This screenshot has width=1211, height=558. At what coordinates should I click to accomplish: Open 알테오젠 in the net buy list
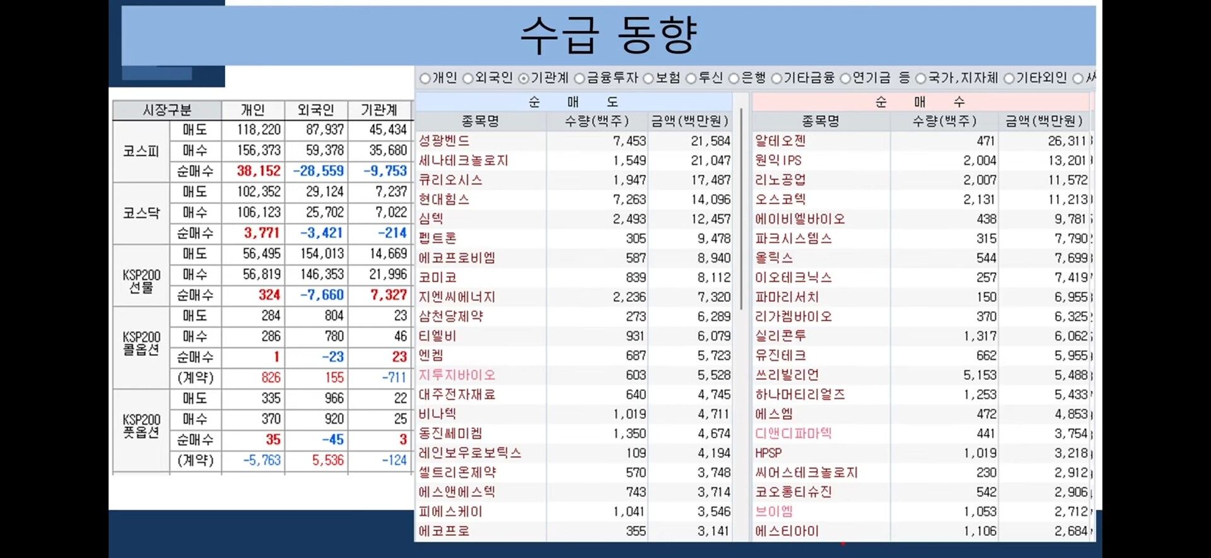click(x=780, y=141)
